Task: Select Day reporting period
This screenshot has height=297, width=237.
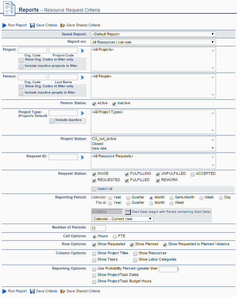Action: pos(221,198)
